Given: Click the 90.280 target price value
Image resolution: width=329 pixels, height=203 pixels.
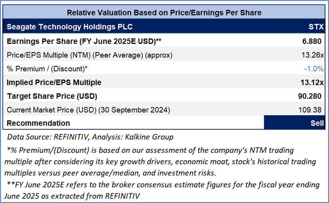Looking at the screenshot, I should [312, 96].
